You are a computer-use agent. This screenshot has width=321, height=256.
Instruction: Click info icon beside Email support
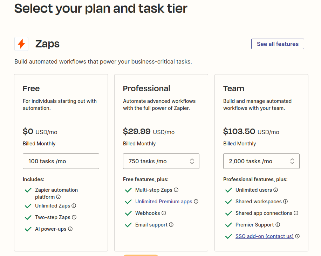(x=171, y=225)
